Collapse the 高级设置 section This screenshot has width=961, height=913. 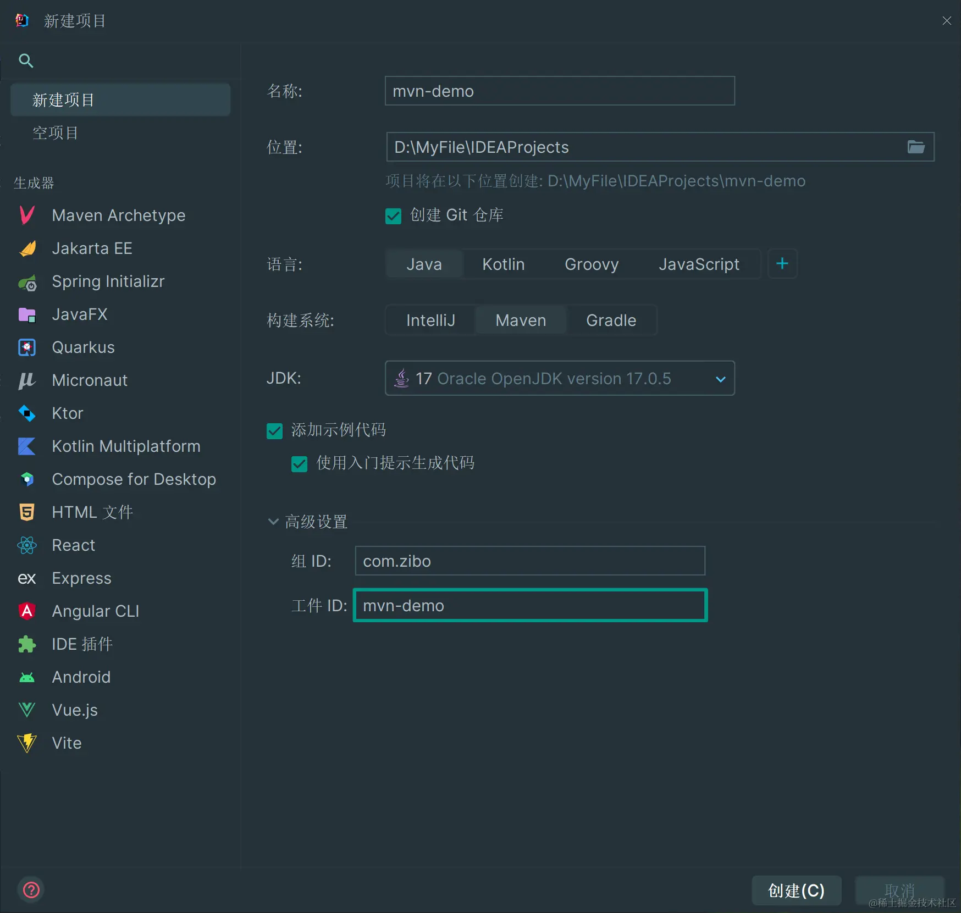[x=273, y=521]
